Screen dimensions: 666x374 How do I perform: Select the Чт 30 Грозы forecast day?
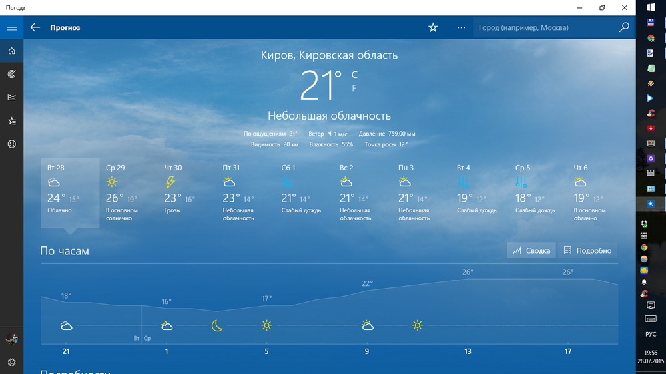[x=187, y=193]
